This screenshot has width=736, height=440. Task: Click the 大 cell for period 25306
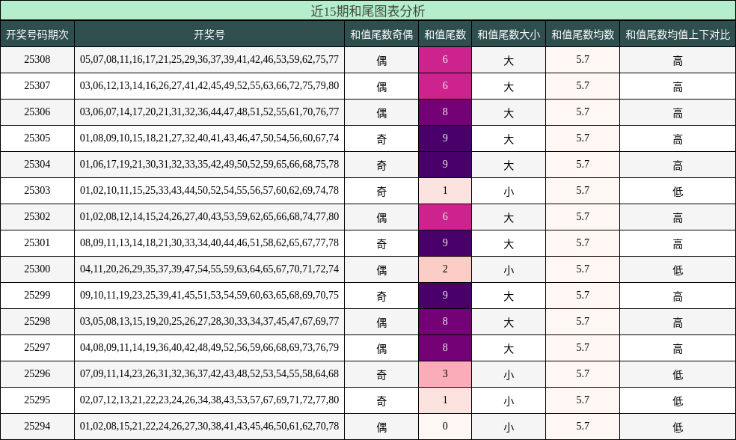(508, 113)
